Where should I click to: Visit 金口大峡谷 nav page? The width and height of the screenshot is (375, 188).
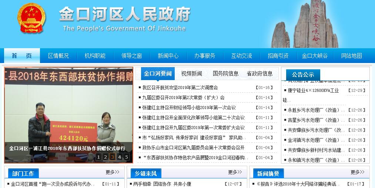pos(315,56)
